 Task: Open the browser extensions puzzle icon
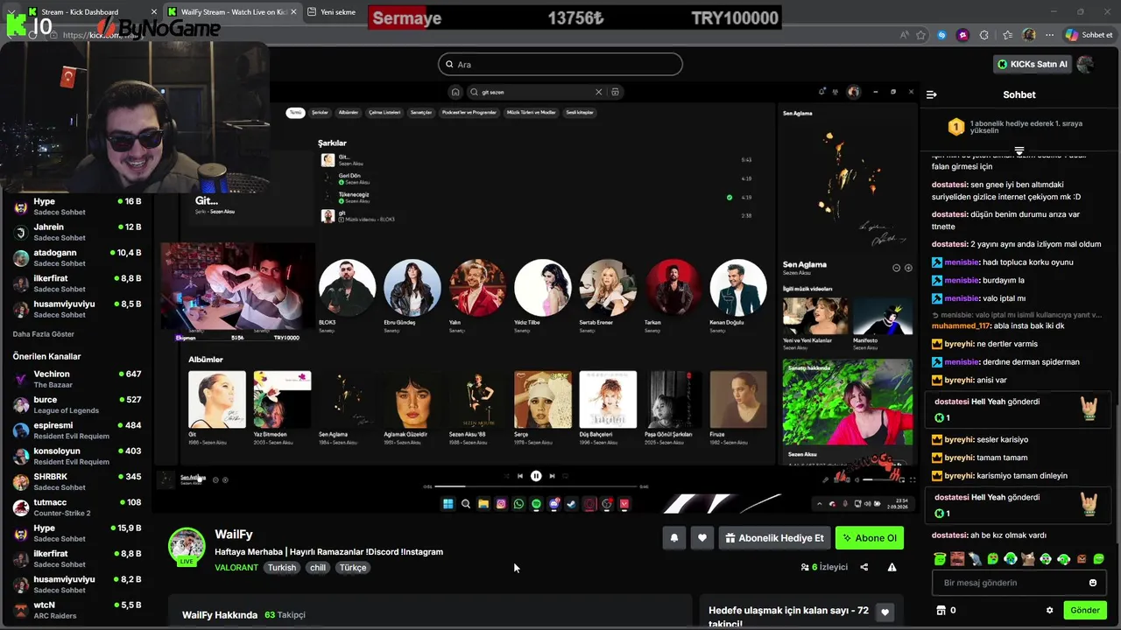coord(984,35)
